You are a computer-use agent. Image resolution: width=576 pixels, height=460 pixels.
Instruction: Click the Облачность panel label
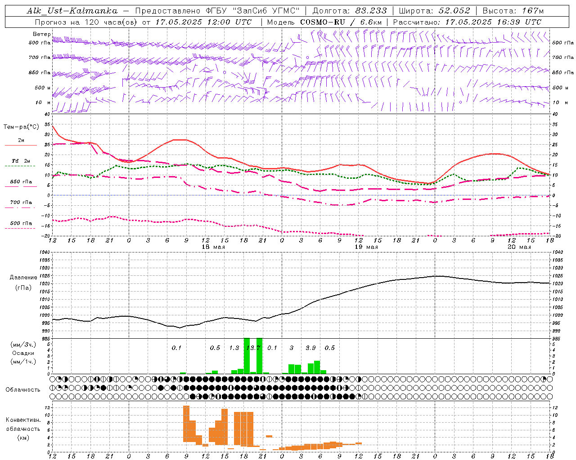pos(23,389)
